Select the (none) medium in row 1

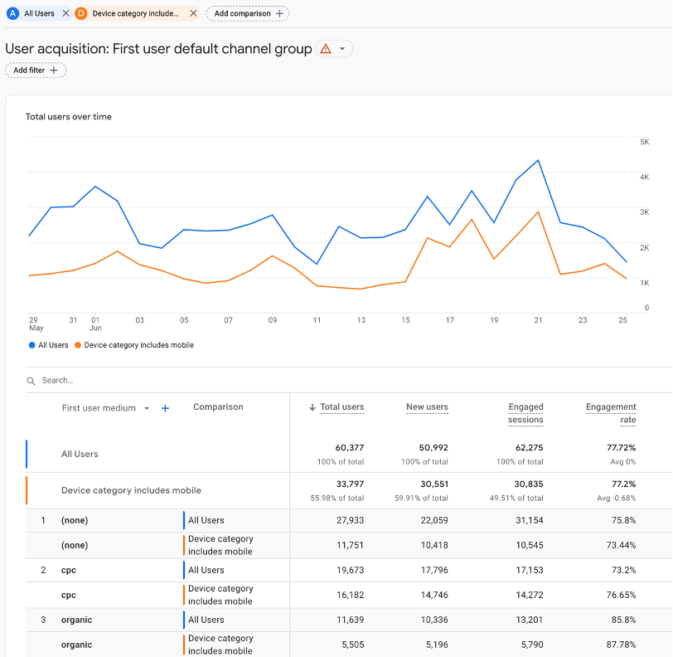pyautogui.click(x=75, y=520)
